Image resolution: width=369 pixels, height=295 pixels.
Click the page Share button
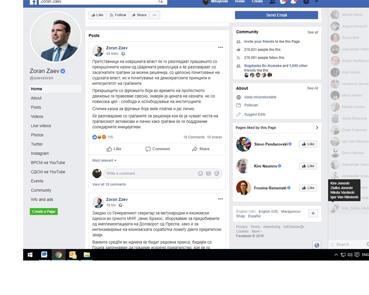point(139,15)
